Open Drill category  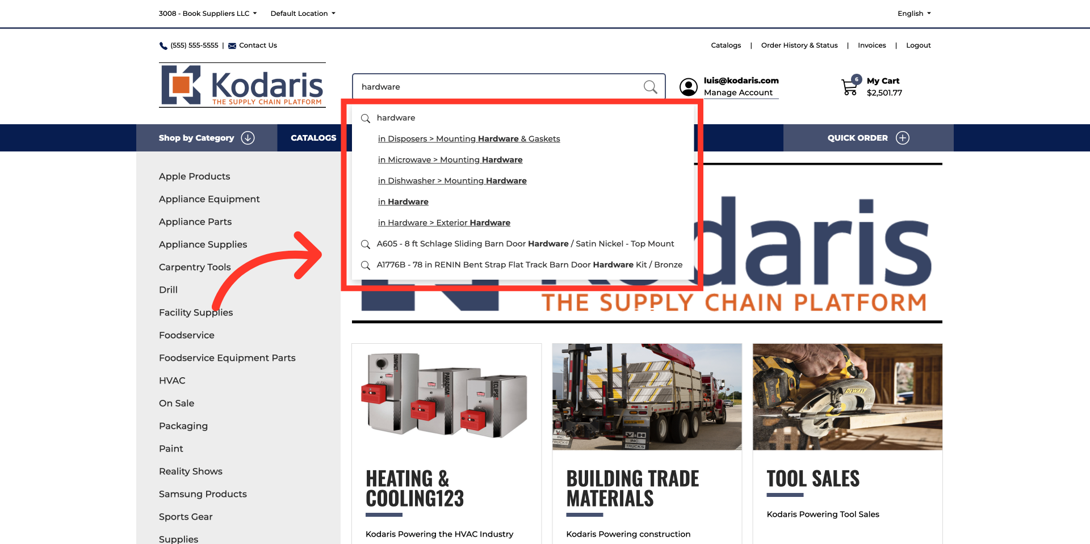(x=168, y=290)
